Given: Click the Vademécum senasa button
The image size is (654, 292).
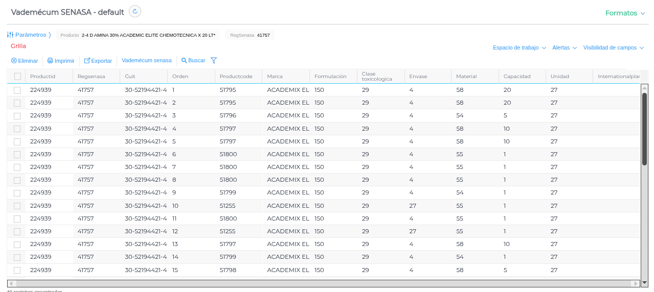Looking at the screenshot, I should [x=147, y=60].
